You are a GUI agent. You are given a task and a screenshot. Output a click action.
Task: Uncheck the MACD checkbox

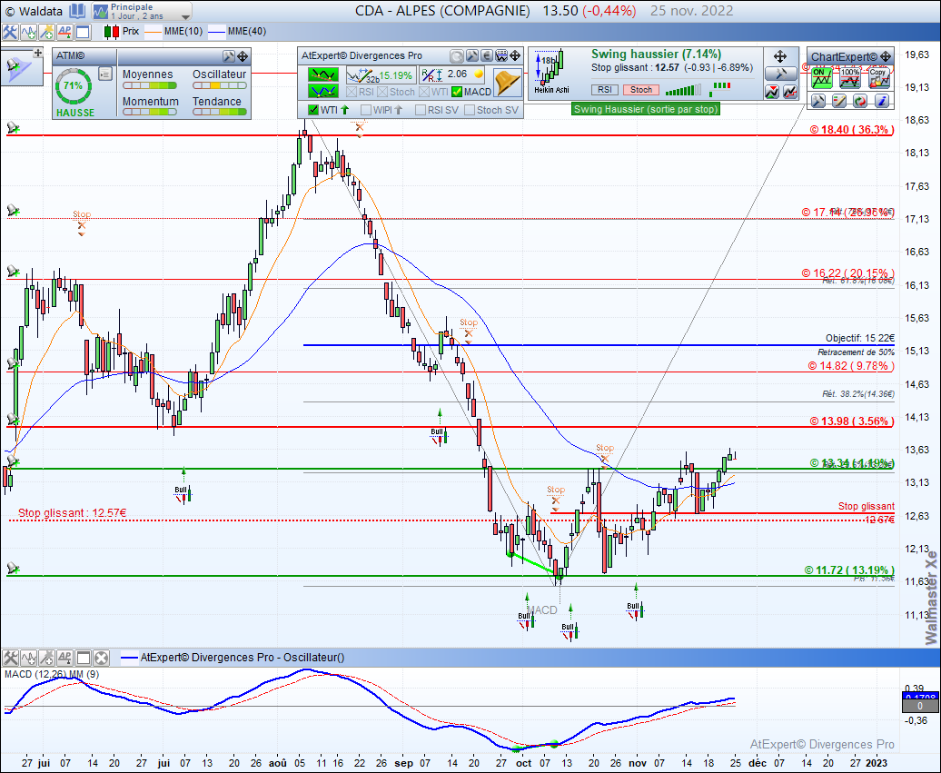tap(457, 92)
